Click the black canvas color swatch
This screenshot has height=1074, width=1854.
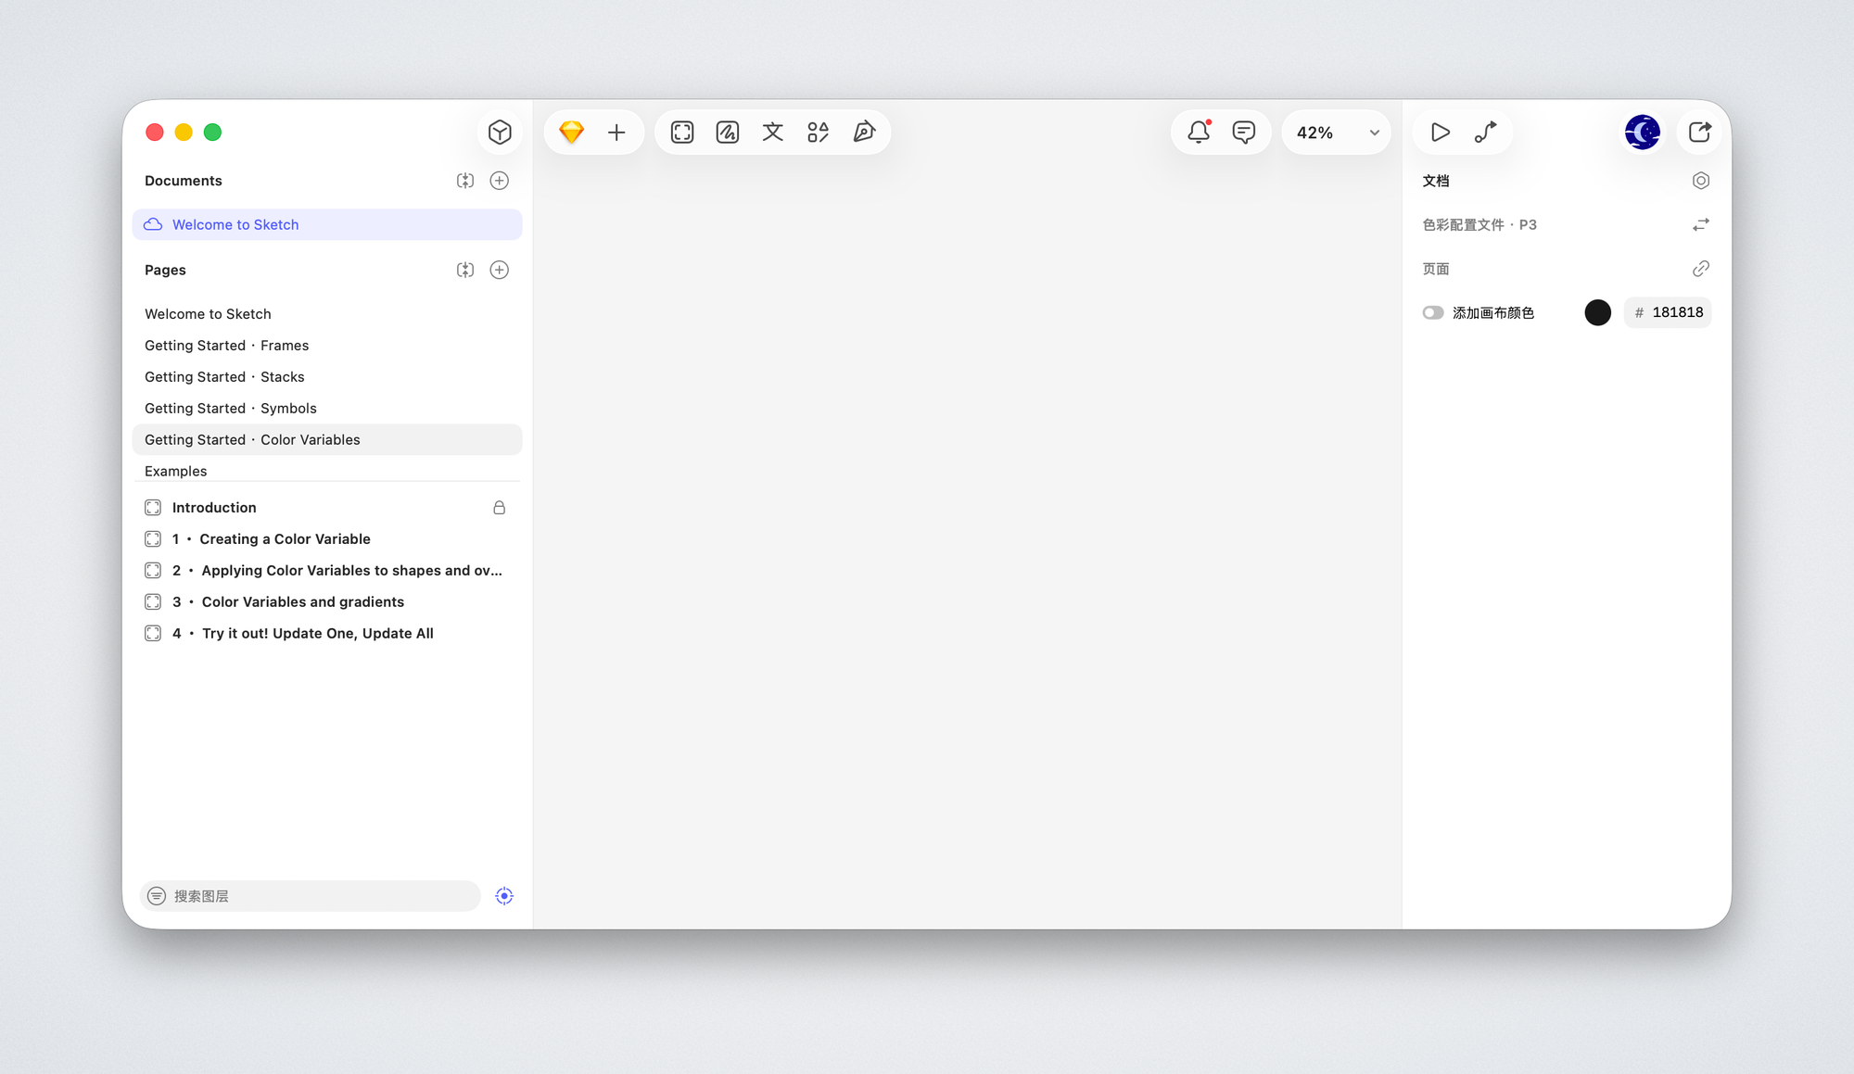(x=1597, y=313)
